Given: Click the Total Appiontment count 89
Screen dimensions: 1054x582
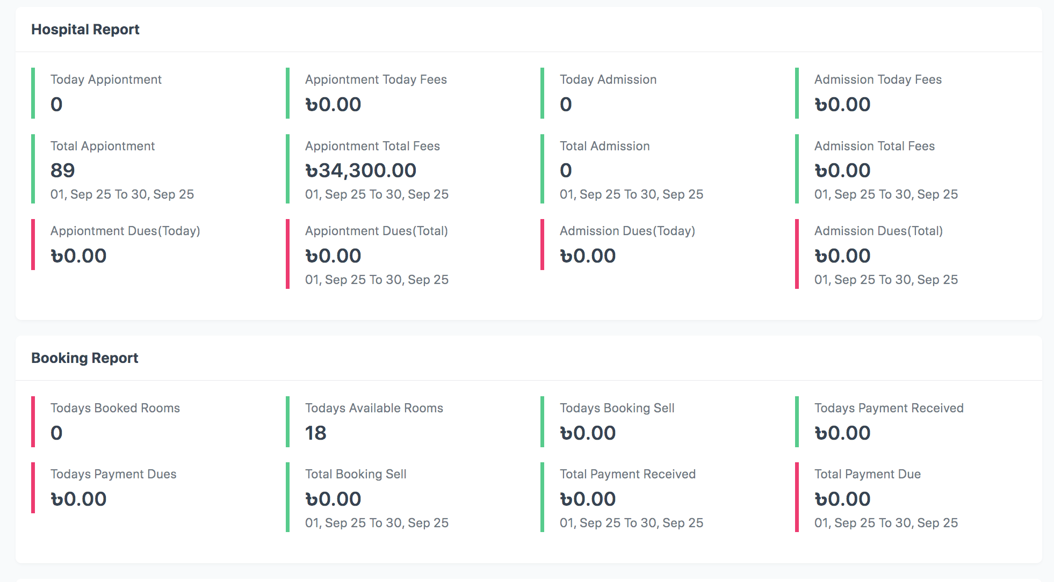Looking at the screenshot, I should [x=63, y=171].
